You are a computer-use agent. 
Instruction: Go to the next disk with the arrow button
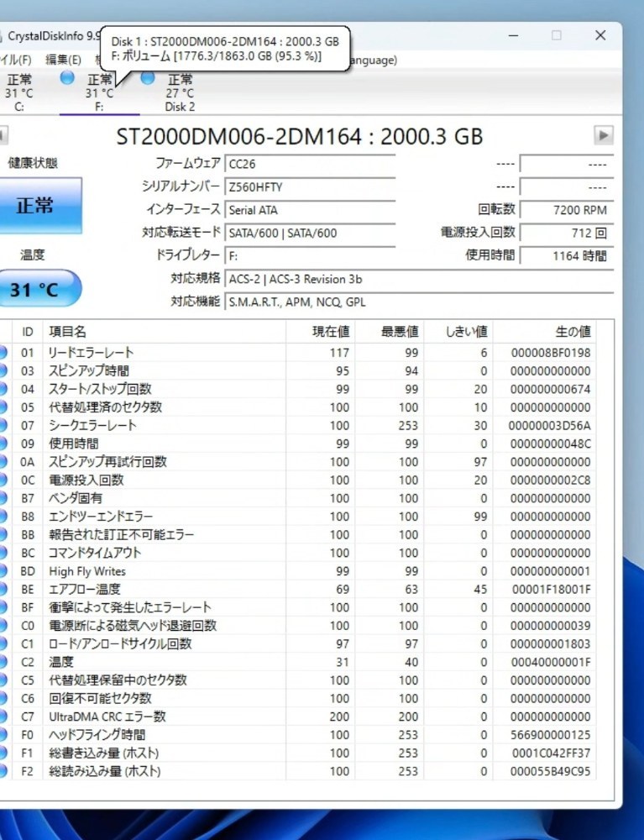(604, 135)
